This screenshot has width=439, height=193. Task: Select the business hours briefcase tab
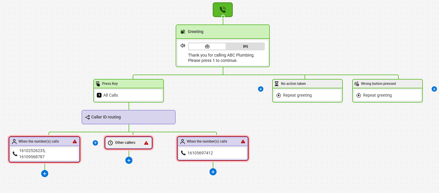click(207, 46)
